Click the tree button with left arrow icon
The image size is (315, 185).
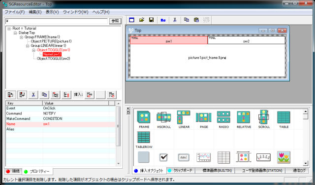pos(11,95)
